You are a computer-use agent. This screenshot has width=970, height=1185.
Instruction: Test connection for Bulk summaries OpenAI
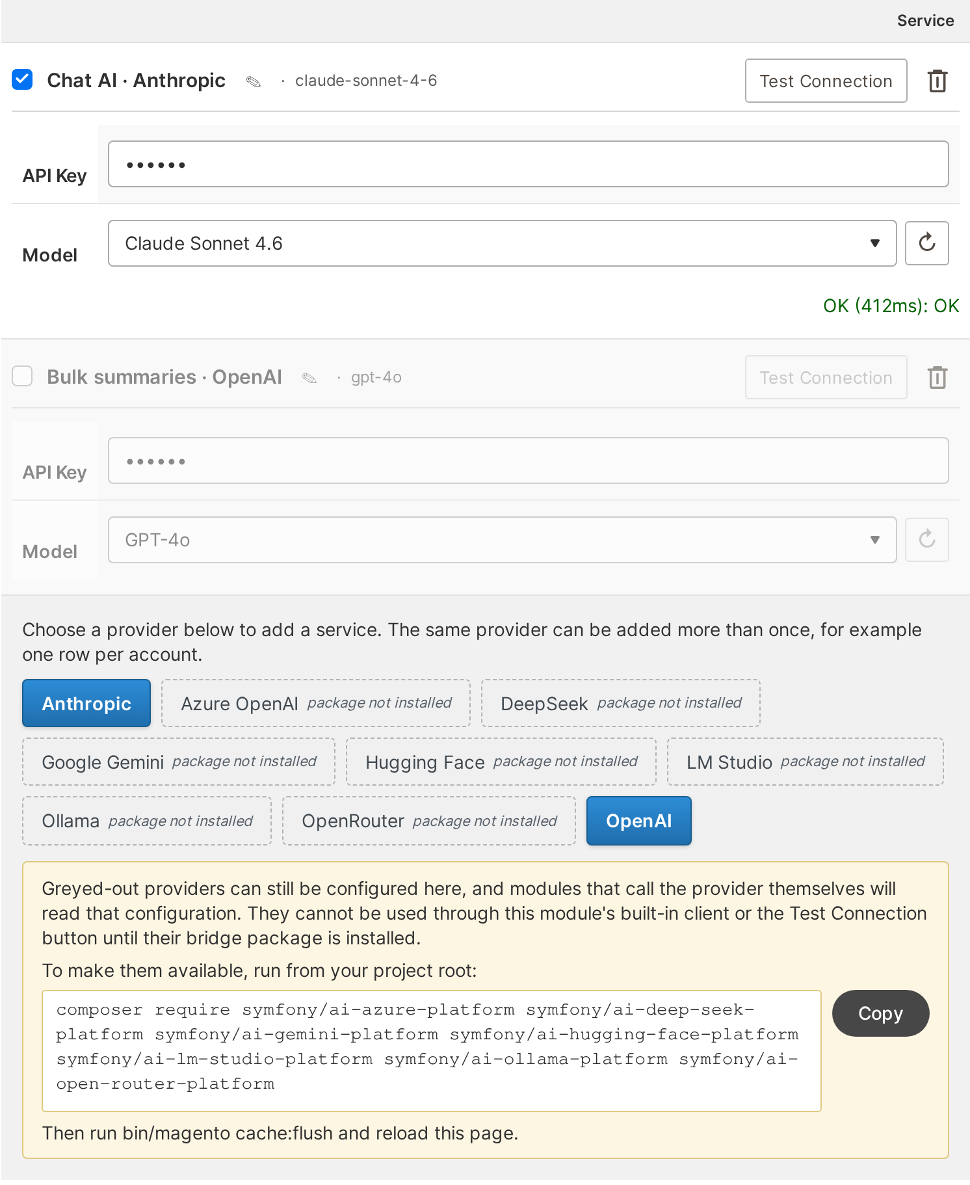click(x=826, y=377)
